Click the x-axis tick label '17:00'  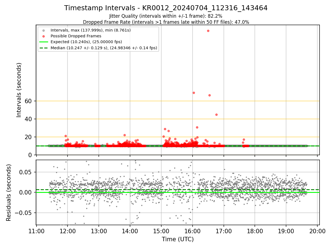tap(224, 231)
